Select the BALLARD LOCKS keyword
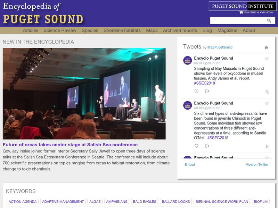The height and width of the screenshot is (208, 278). pyautogui.click(x=176, y=202)
